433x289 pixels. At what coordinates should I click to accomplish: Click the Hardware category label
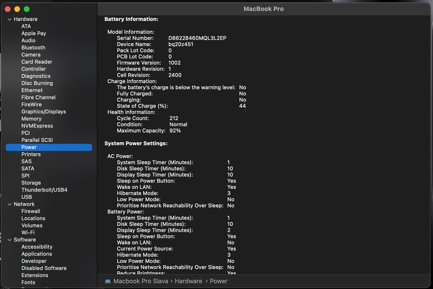26,19
